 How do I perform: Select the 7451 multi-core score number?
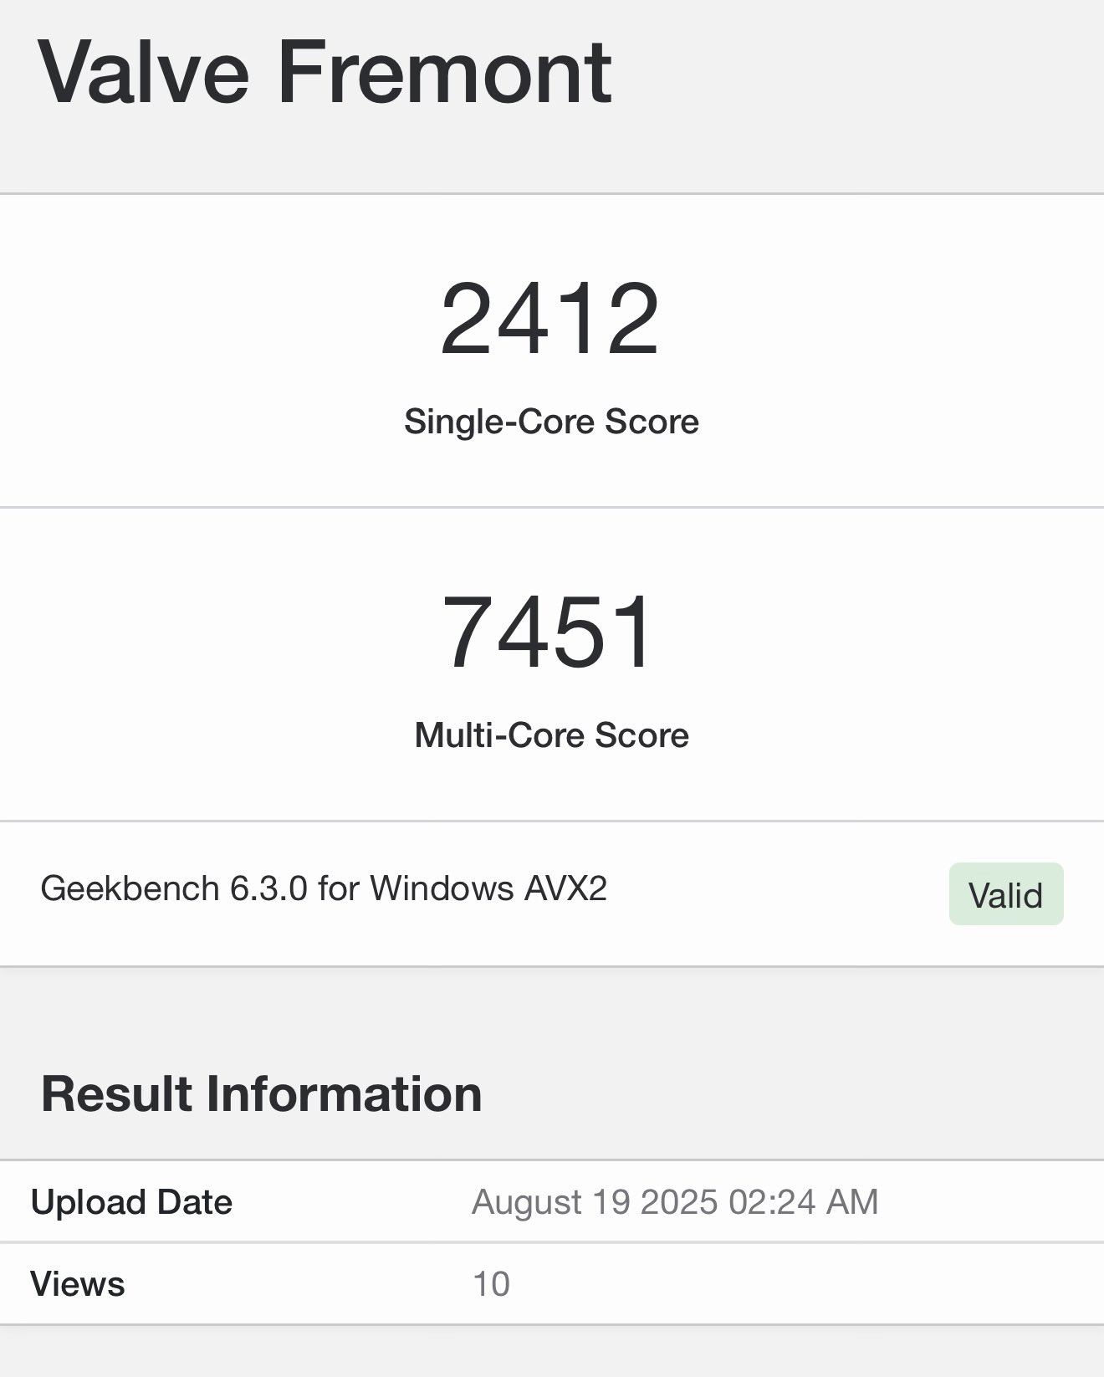click(549, 632)
